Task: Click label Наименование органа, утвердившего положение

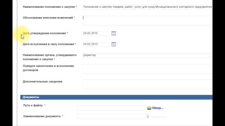Action: point(50,57)
